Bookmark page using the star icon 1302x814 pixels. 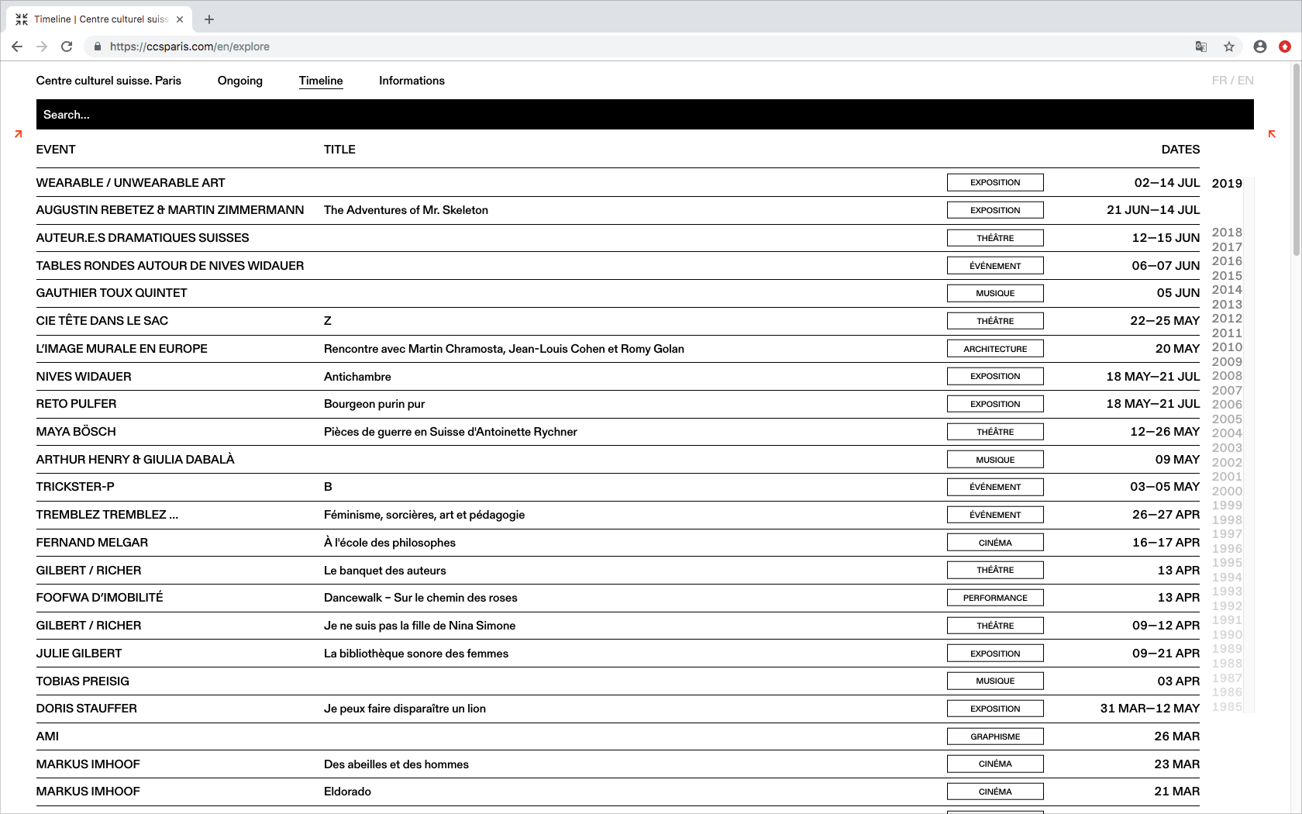coord(1229,47)
